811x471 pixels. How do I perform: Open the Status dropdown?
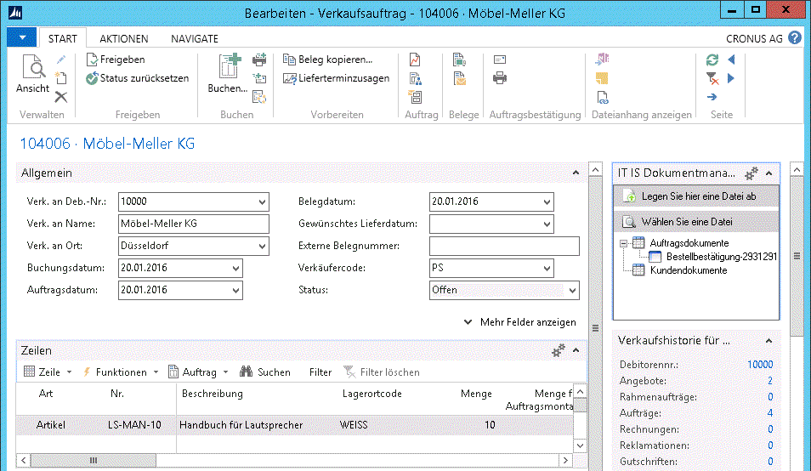click(x=573, y=290)
